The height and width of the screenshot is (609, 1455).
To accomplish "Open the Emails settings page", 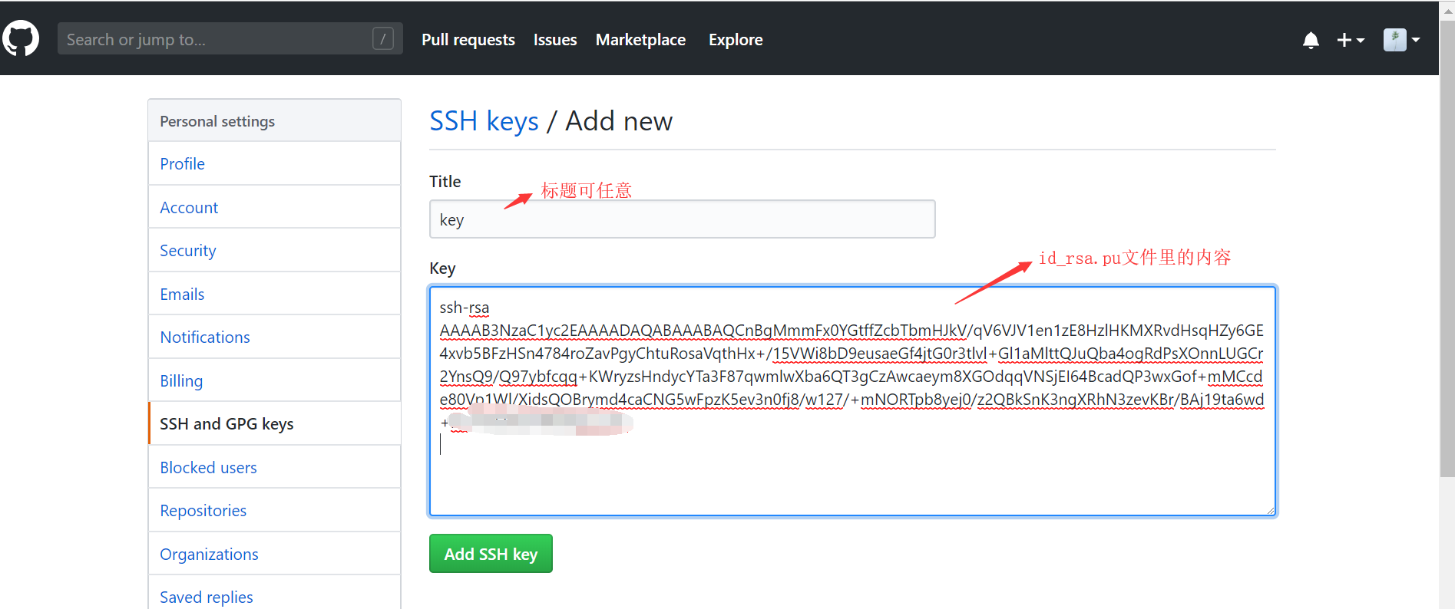I will pos(274,294).
